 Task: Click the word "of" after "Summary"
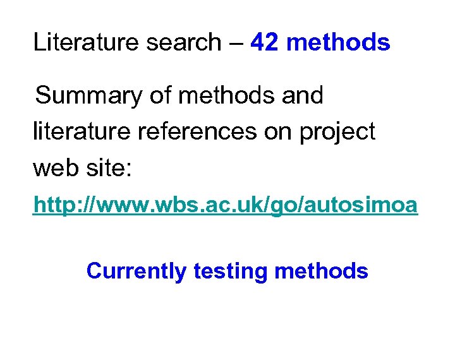[x=160, y=96]
